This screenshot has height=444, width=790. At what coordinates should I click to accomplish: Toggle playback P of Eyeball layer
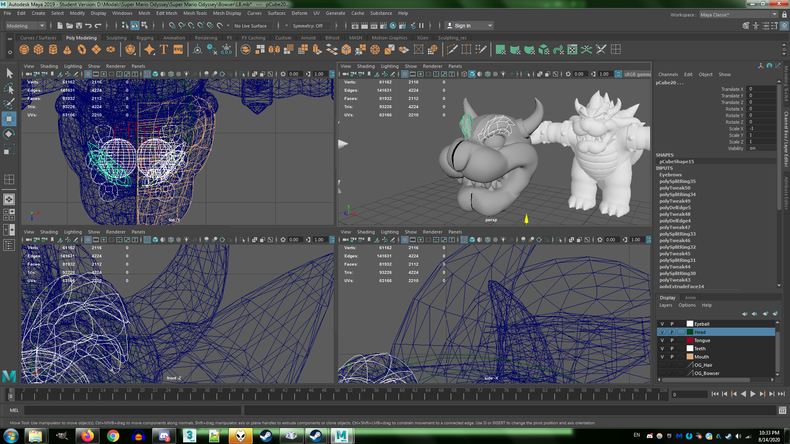click(x=672, y=324)
